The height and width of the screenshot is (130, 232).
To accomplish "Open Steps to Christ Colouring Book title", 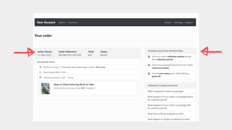I will 74,84.
